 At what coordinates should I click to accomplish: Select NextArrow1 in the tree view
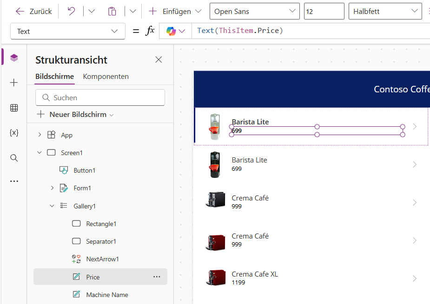pos(102,259)
